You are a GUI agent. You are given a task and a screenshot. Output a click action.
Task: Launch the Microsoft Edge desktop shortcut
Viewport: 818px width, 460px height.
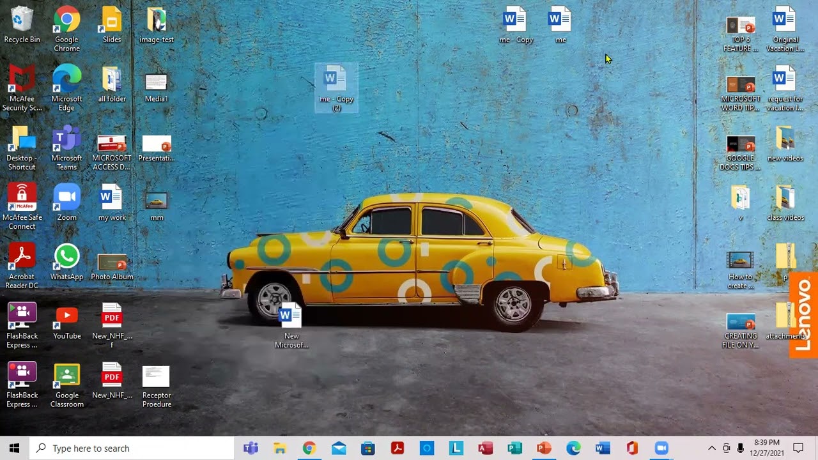66,88
